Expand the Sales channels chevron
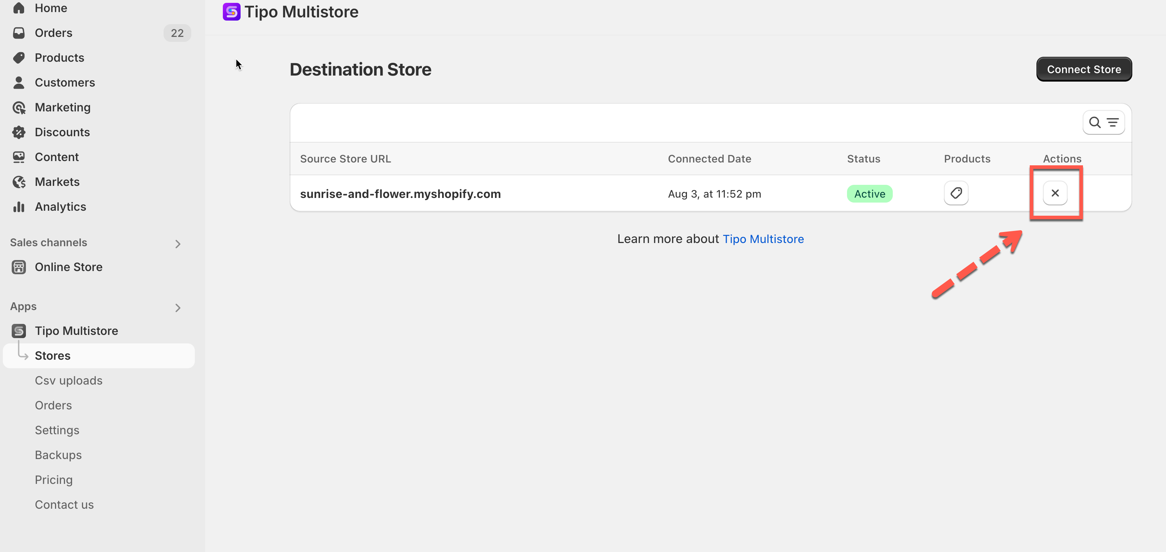The height and width of the screenshot is (552, 1166). 177,244
